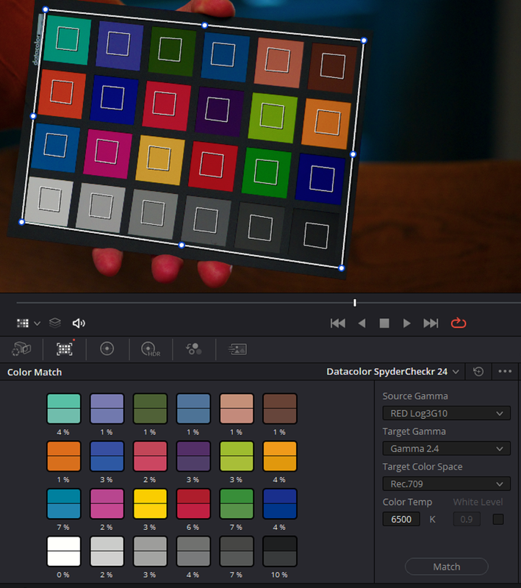Reset the Color Match palette
521x588 pixels.
click(478, 372)
